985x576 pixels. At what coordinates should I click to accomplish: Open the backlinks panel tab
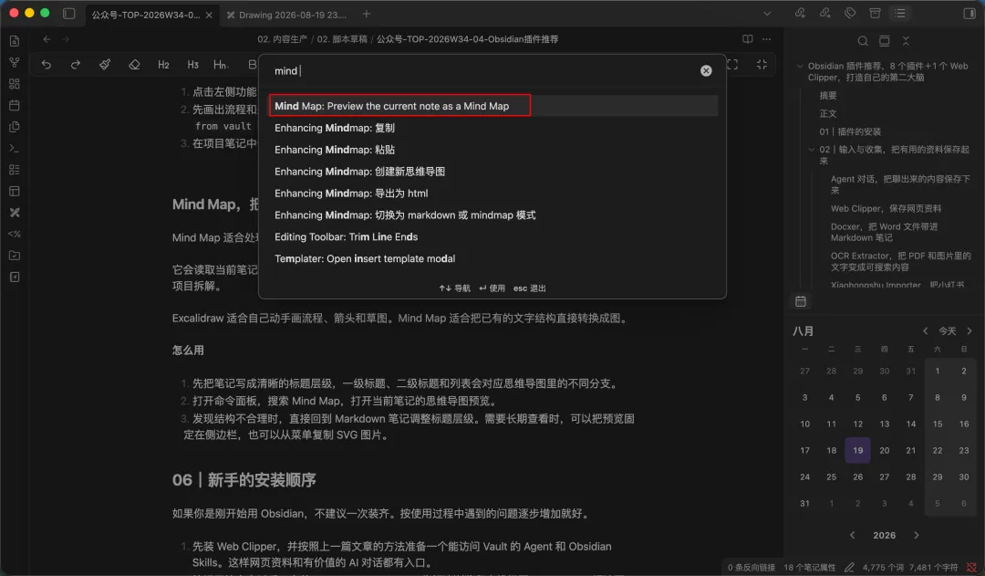[800, 13]
